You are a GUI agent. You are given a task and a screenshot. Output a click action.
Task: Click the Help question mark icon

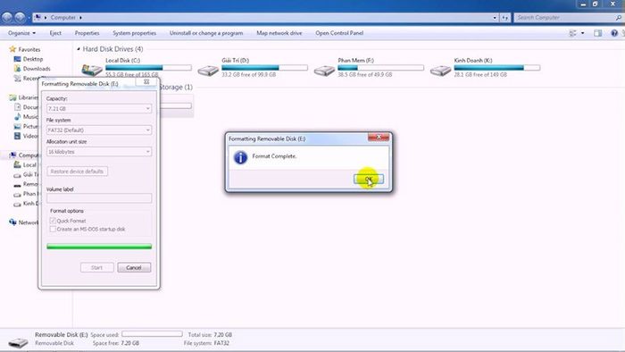coord(614,33)
